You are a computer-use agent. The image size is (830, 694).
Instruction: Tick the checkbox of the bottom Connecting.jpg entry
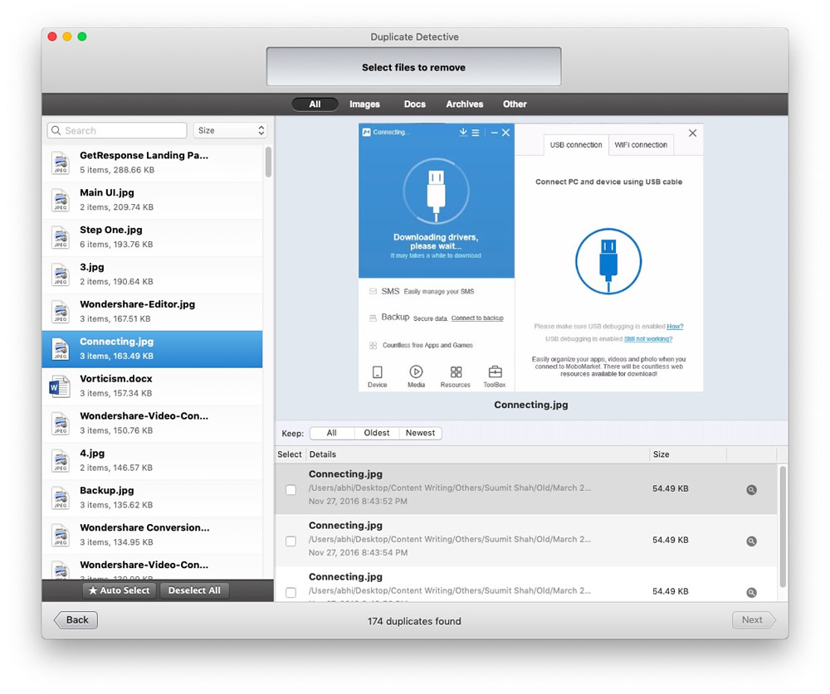tap(290, 593)
